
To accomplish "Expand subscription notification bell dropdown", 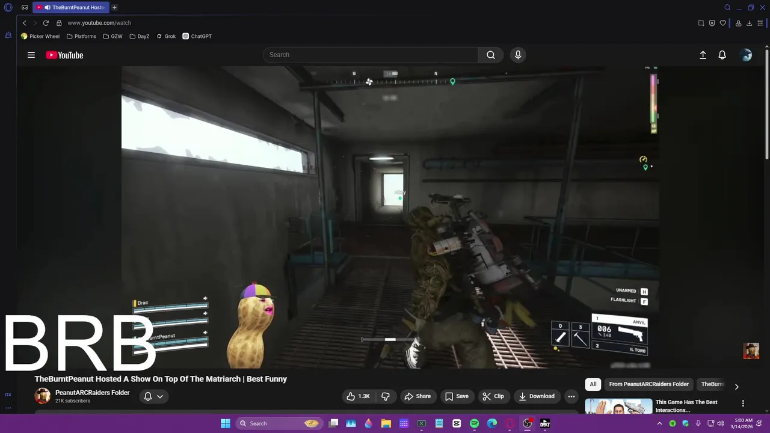I will [x=153, y=396].
